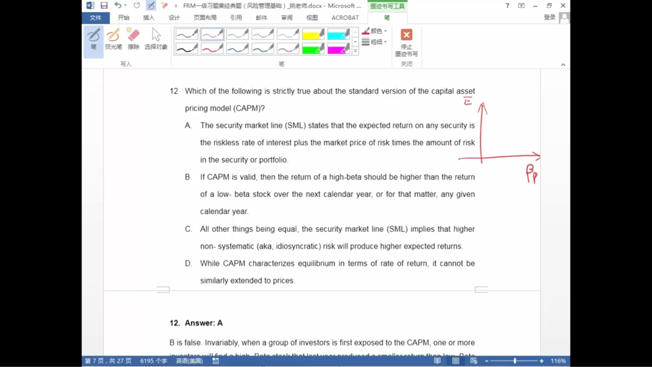Viewport: 652px width, 367px height.
Task: Pick the thin green pen style in top row
Action: point(263,34)
